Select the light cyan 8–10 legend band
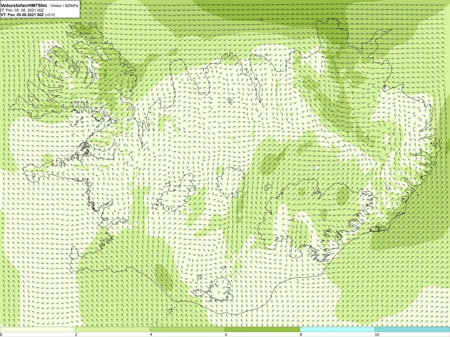Image resolution: width=450 pixels, height=337 pixels. [x=337, y=330]
